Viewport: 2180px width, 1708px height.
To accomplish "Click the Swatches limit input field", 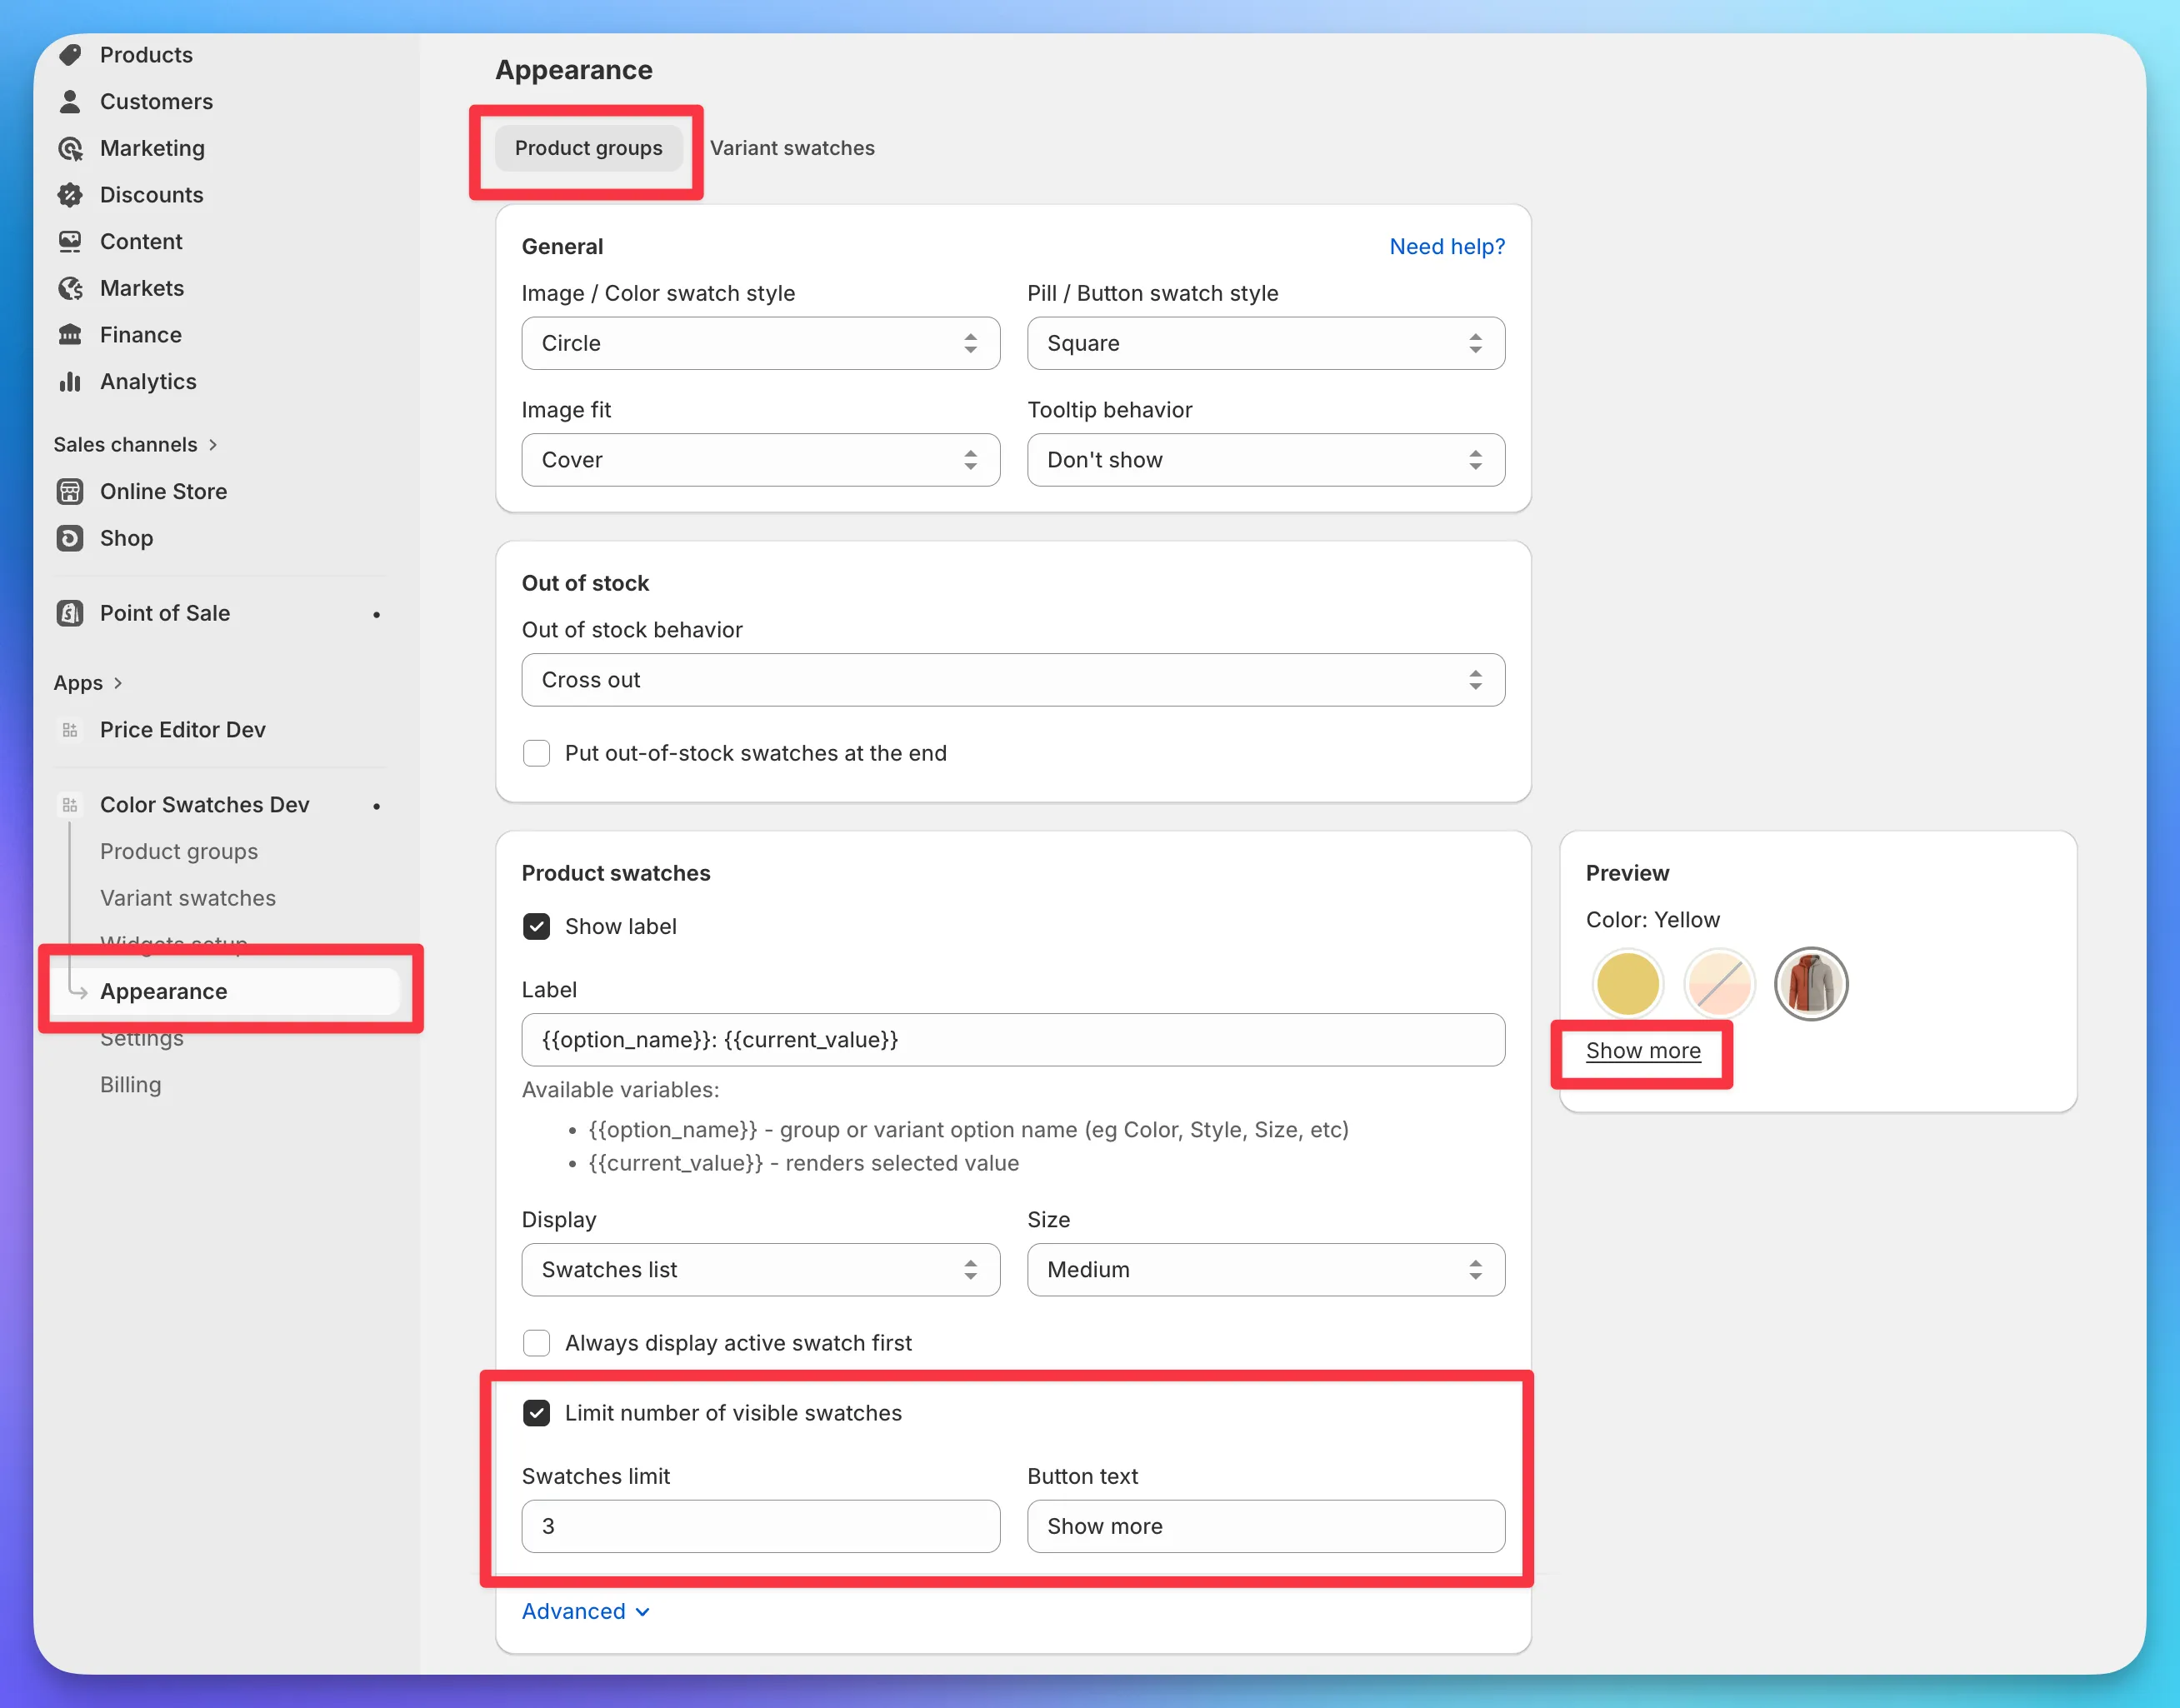I will 759,1526.
